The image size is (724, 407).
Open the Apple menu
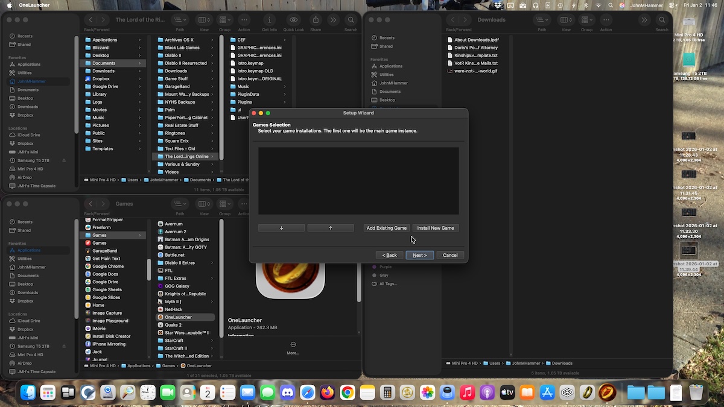click(8, 5)
